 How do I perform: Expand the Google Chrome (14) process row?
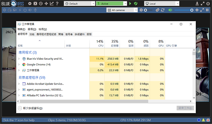pyautogui.click(x=19, y=64)
